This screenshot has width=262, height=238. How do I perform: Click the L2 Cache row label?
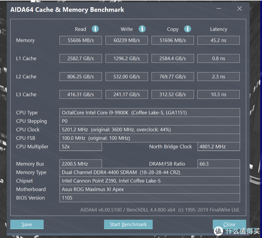[26, 77]
